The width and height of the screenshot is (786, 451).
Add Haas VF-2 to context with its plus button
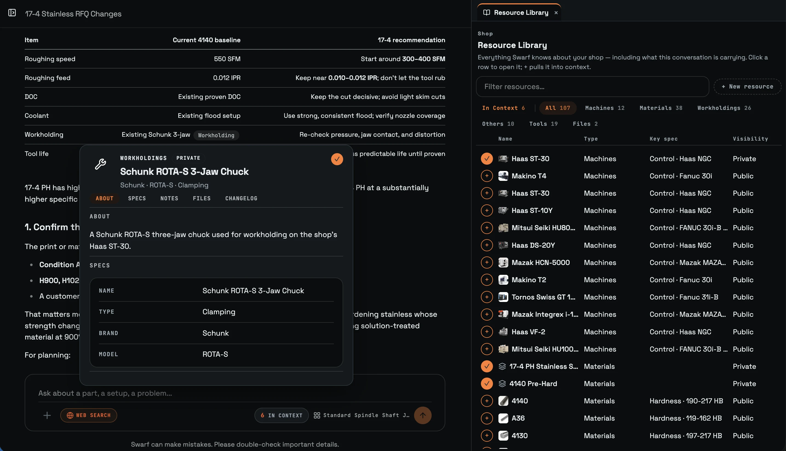(x=487, y=332)
